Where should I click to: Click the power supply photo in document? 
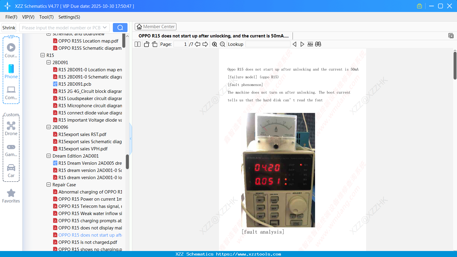click(x=278, y=170)
